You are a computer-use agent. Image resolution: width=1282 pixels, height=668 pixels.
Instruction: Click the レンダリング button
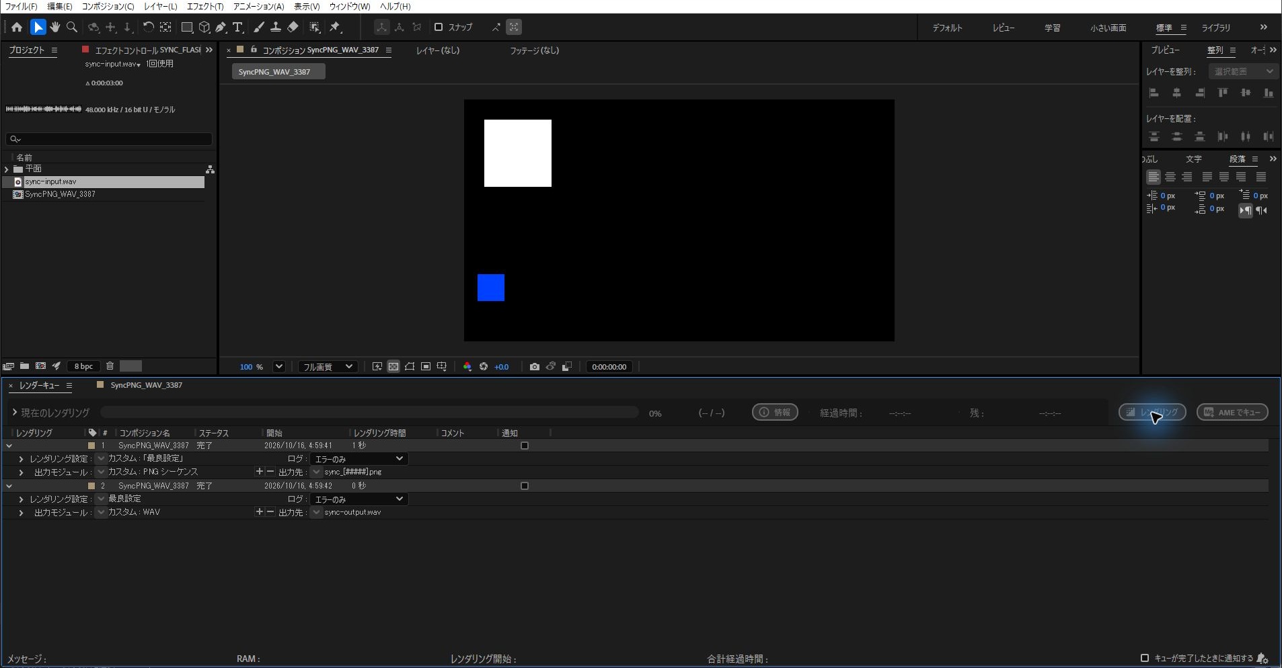(x=1152, y=413)
